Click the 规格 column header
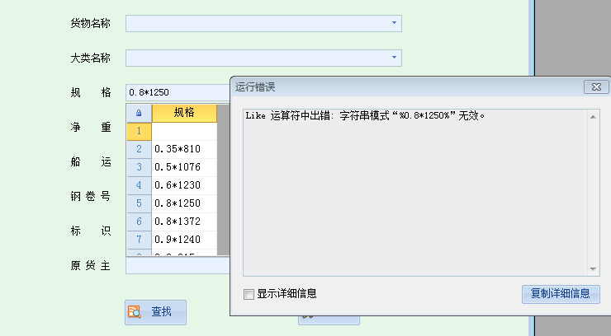The width and height of the screenshot is (611, 336). pos(184,113)
